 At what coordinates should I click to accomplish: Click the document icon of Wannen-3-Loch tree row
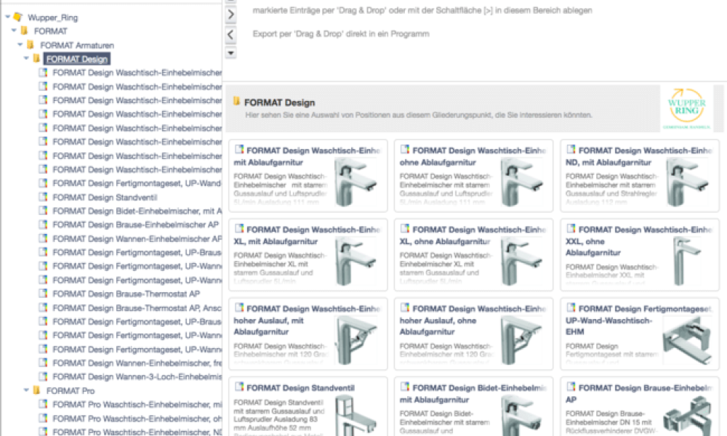tap(43, 376)
